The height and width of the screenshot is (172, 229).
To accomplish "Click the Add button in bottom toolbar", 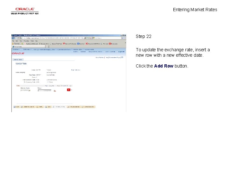I will point(48,107).
